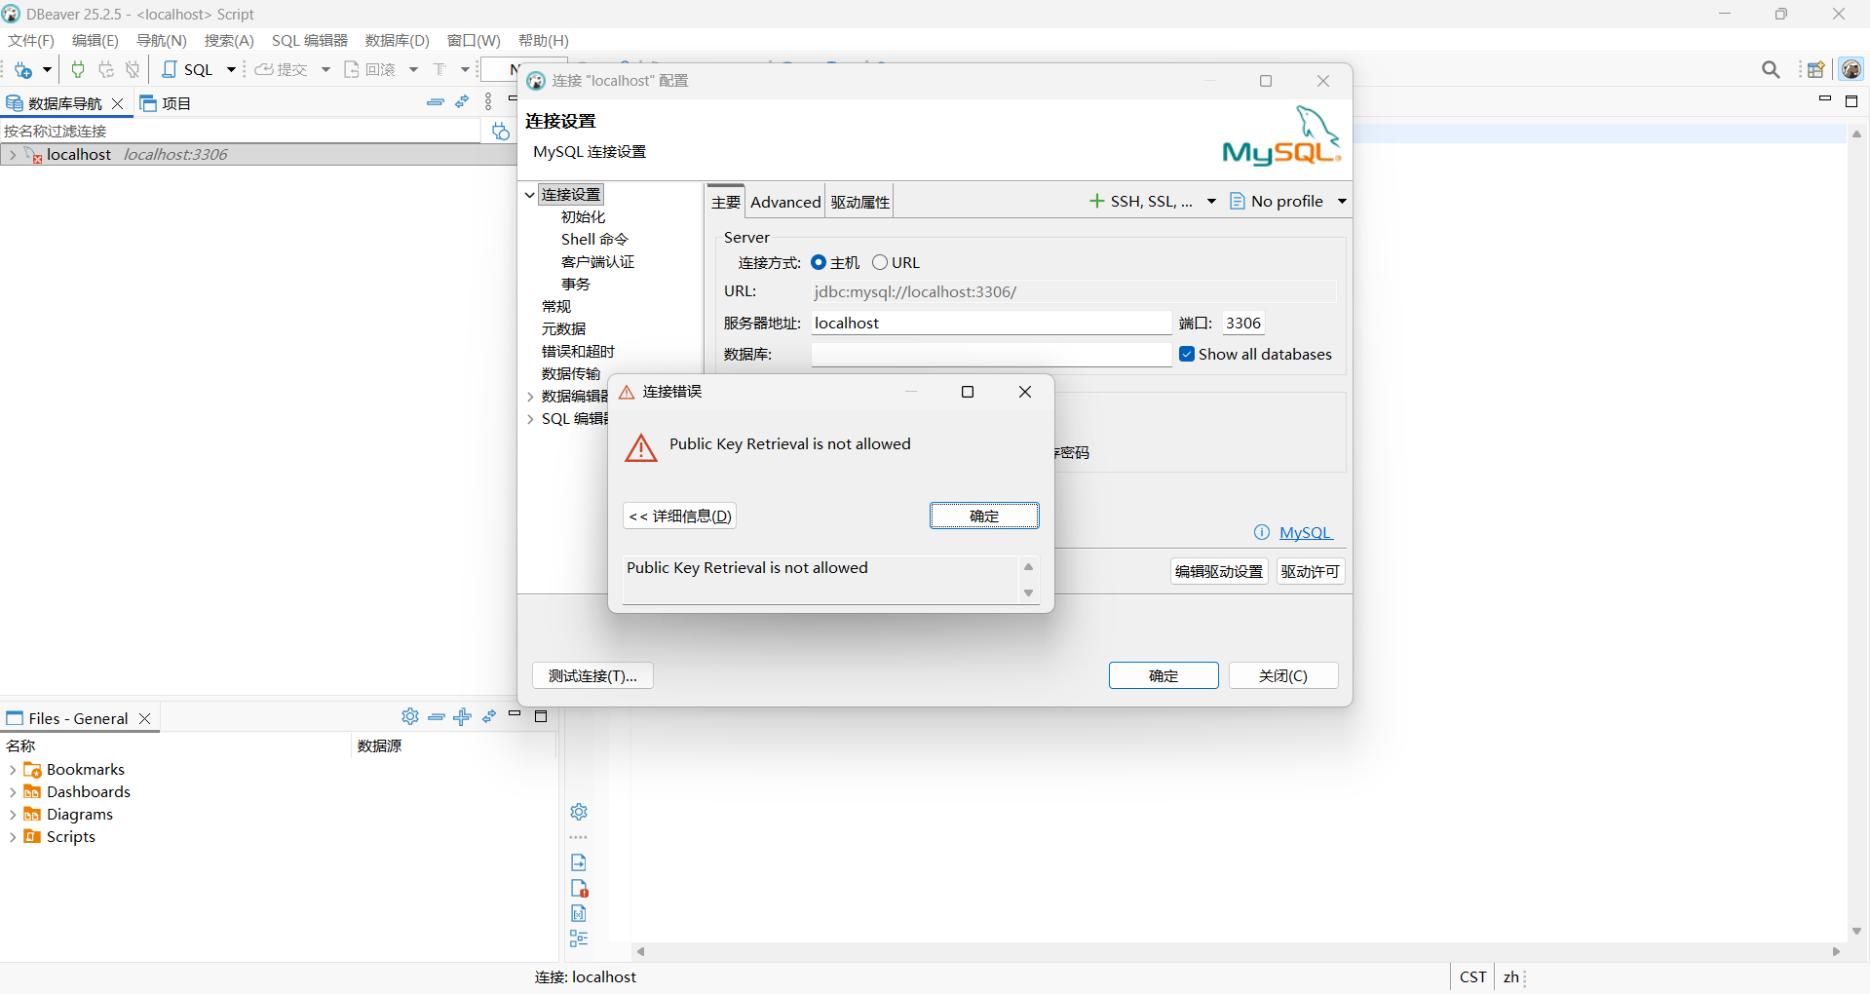Toggle link with editor in database navigator
The height and width of the screenshot is (994, 1870).
(462, 102)
